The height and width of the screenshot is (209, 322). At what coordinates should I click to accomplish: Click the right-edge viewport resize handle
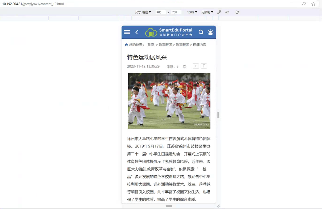(218, 115)
